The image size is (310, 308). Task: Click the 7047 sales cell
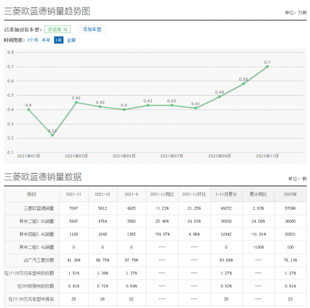(73, 208)
